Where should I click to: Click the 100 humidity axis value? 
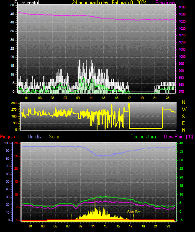point(7,143)
